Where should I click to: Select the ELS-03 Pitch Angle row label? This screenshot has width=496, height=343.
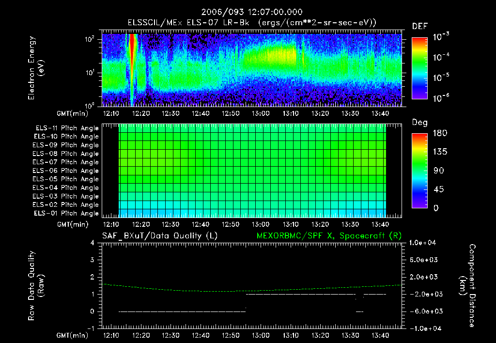point(66,196)
